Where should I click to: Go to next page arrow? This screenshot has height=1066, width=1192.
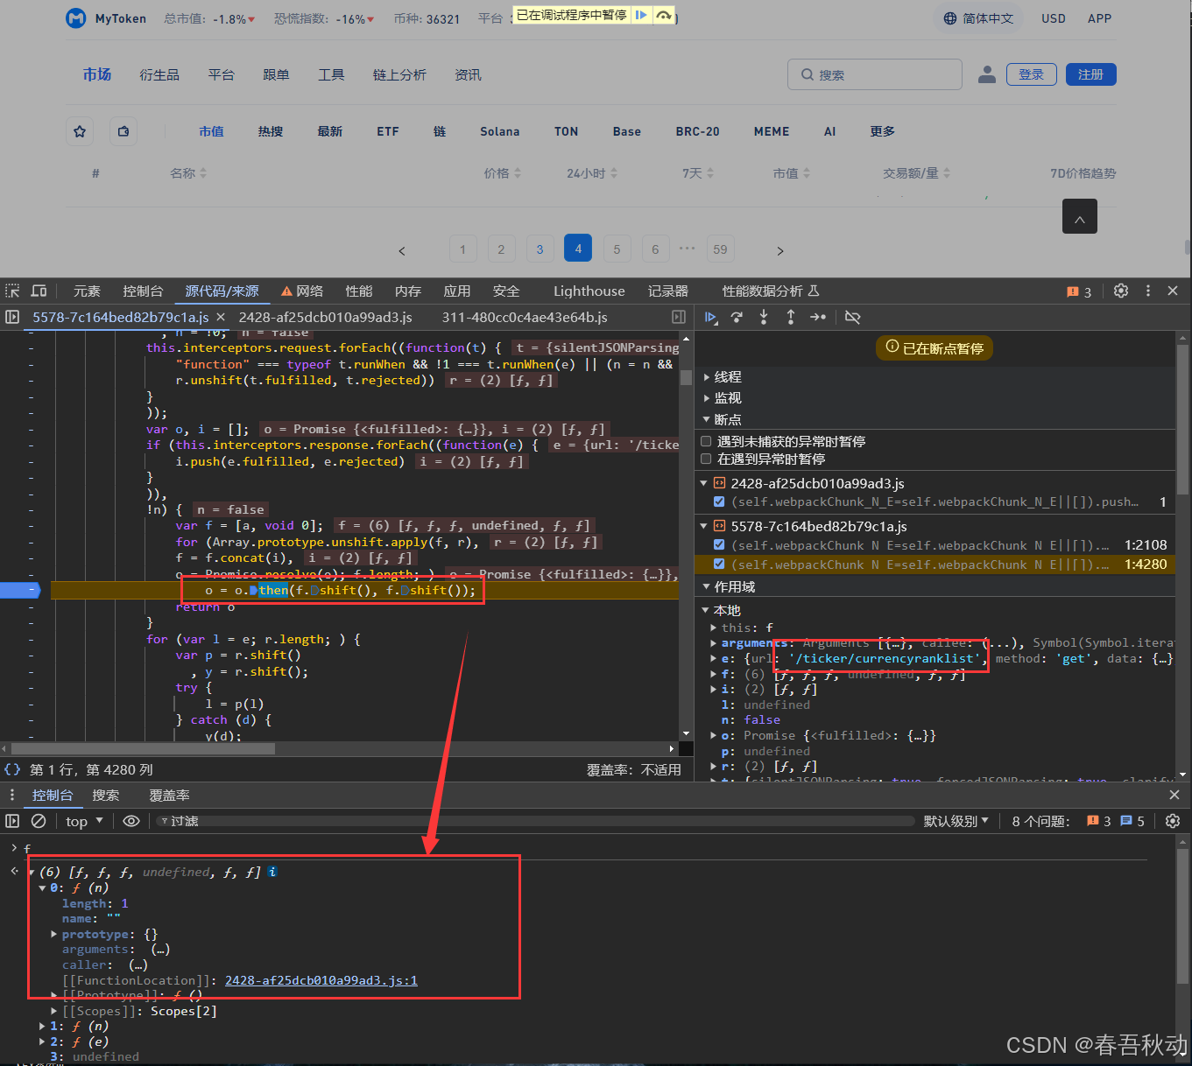point(780,250)
